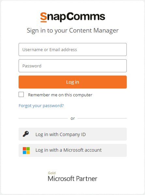Click the SnapComms logo
145x195 pixels.
[73, 17]
